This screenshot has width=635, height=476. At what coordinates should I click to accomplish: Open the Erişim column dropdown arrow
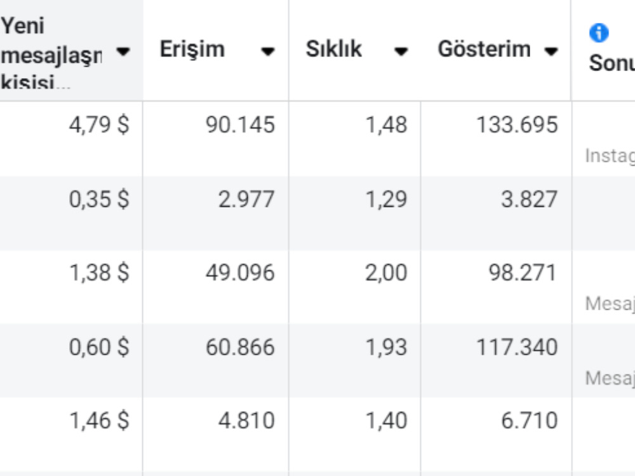268,51
